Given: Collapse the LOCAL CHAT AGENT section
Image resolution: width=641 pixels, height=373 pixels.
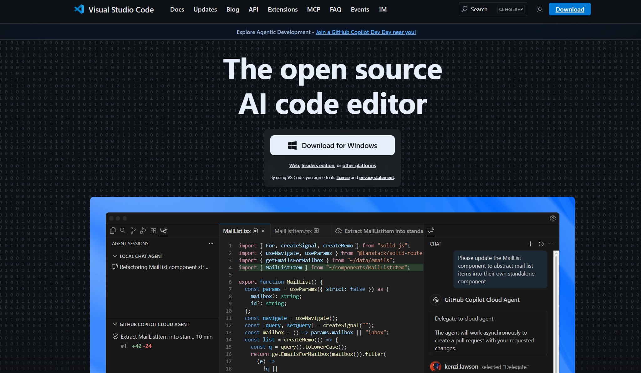Looking at the screenshot, I should [115, 256].
